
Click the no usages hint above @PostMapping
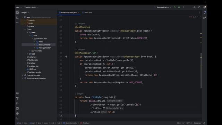pyautogui.click(x=80, y=24)
